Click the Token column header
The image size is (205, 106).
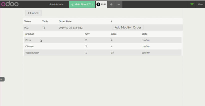[x=28, y=21]
